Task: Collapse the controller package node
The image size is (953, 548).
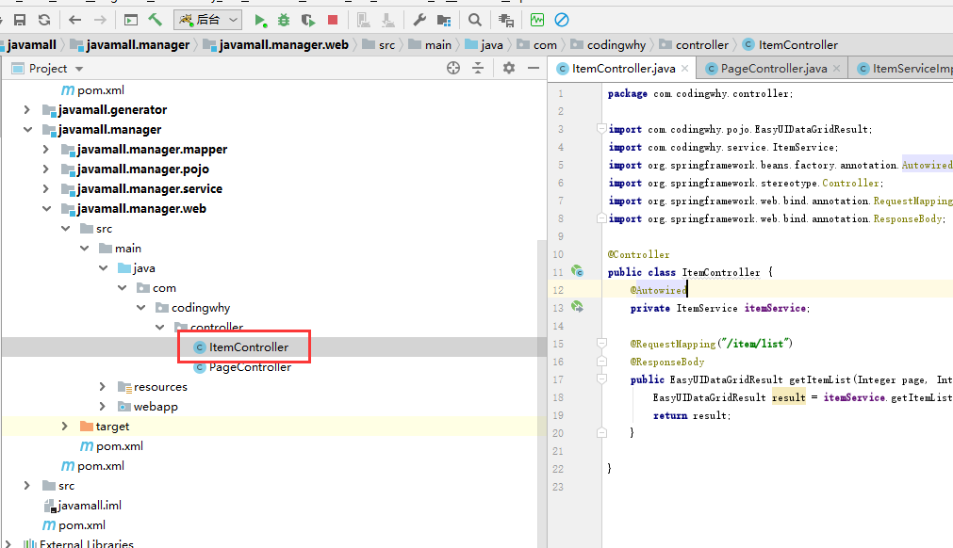Action: coord(160,328)
